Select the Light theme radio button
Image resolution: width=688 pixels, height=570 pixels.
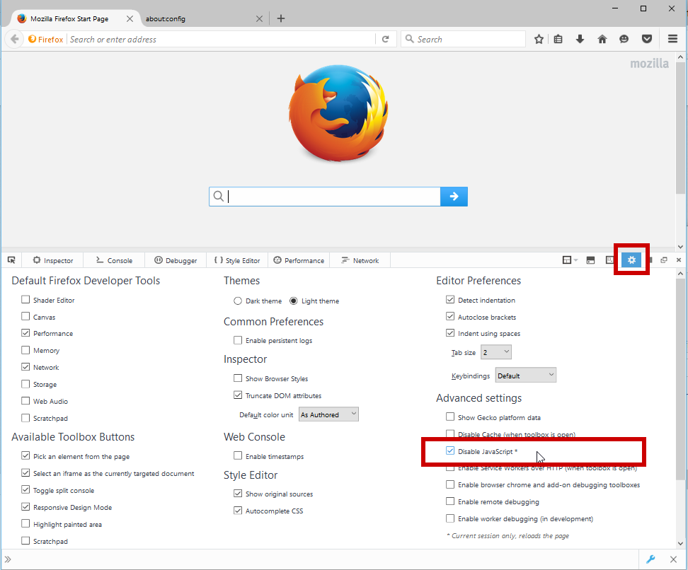(294, 301)
